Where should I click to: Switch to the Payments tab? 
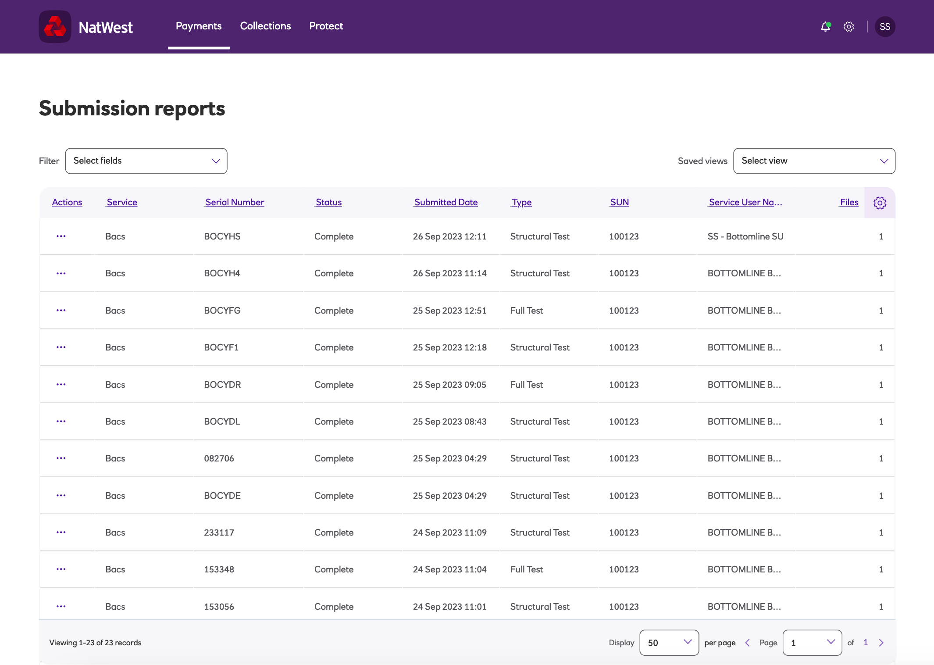click(x=199, y=26)
